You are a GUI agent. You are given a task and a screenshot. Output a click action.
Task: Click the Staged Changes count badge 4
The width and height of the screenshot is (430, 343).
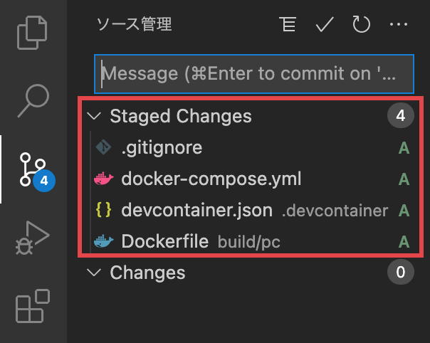coord(400,116)
